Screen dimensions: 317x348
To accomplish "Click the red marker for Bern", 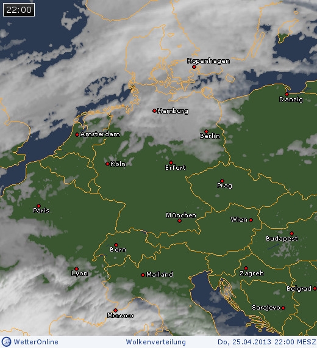I will coord(116,245).
